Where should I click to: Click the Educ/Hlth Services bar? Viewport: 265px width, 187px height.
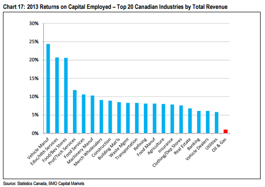click(x=57, y=95)
